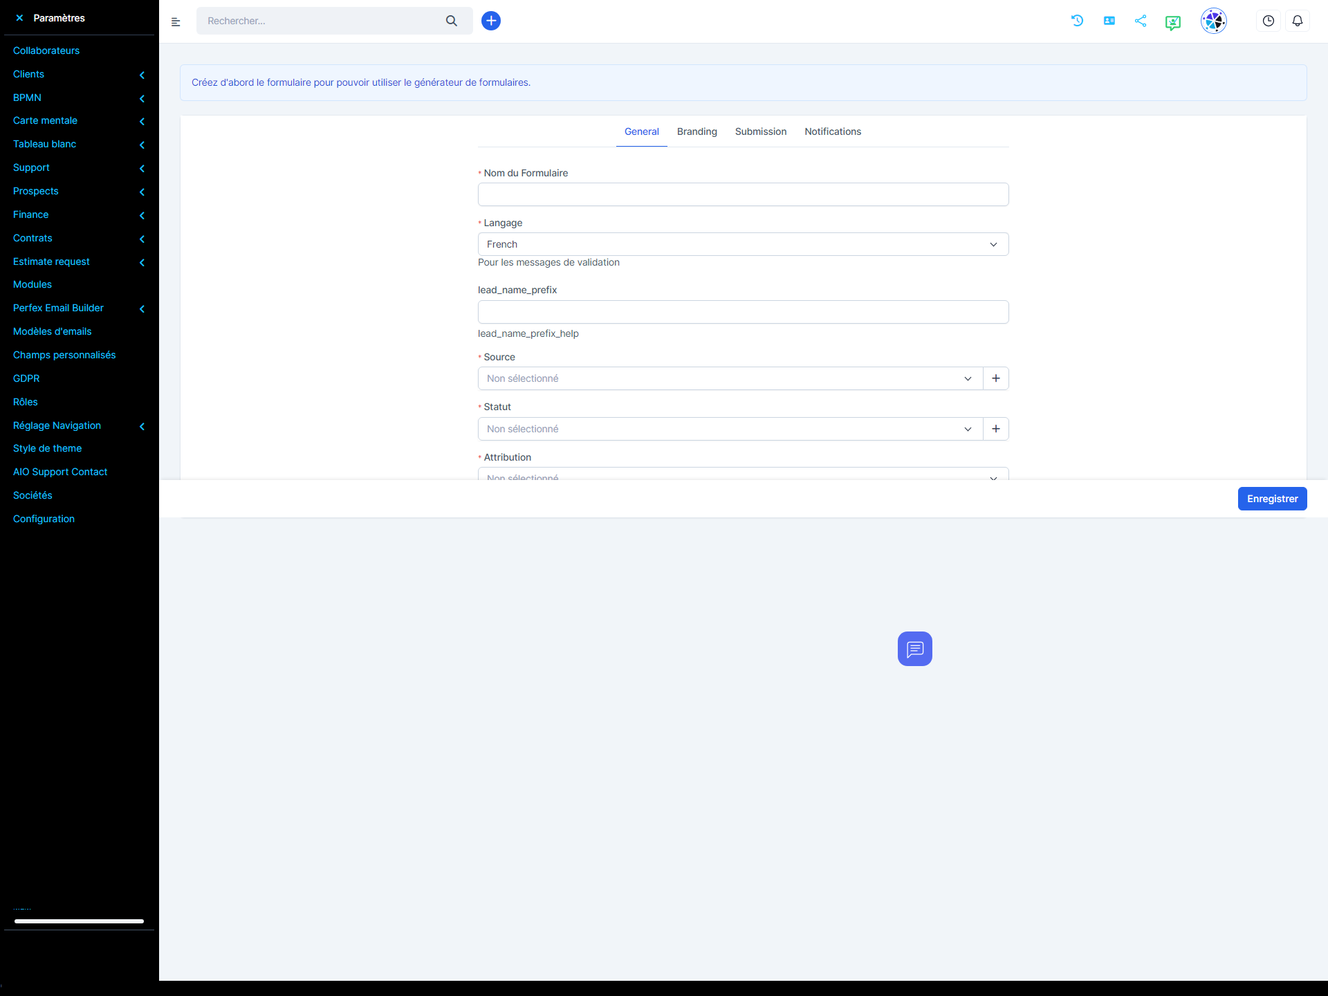Open the Source dropdown
This screenshot has height=996, width=1328.
(730, 378)
